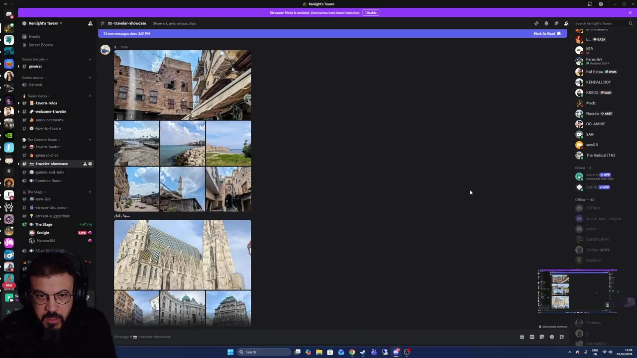Open the Windows Start button
Image resolution: width=637 pixels, height=358 pixels.
pos(230,352)
